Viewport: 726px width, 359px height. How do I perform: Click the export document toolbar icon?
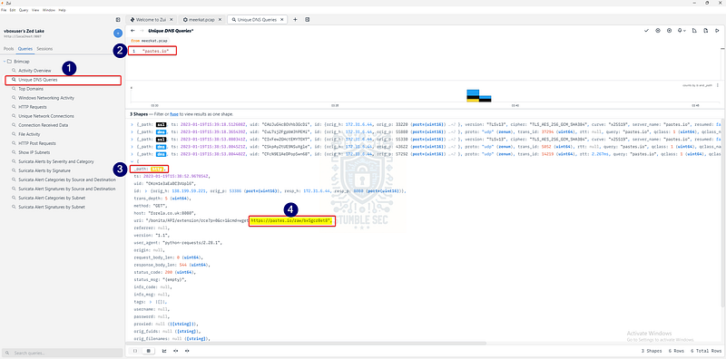point(694,31)
